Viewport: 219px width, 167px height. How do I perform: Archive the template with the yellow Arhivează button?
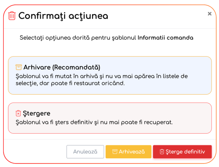128,152
